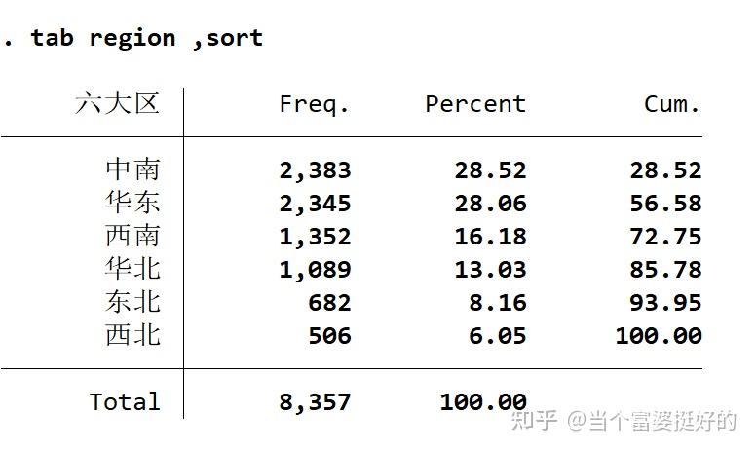Click the Cum. column header
The width and height of the screenshot is (756, 451).
671,104
